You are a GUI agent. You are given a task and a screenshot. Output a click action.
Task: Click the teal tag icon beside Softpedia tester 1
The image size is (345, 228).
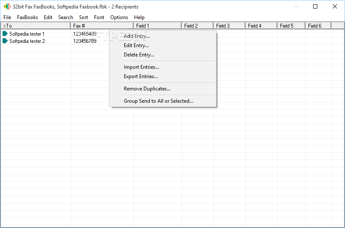(x=5, y=34)
